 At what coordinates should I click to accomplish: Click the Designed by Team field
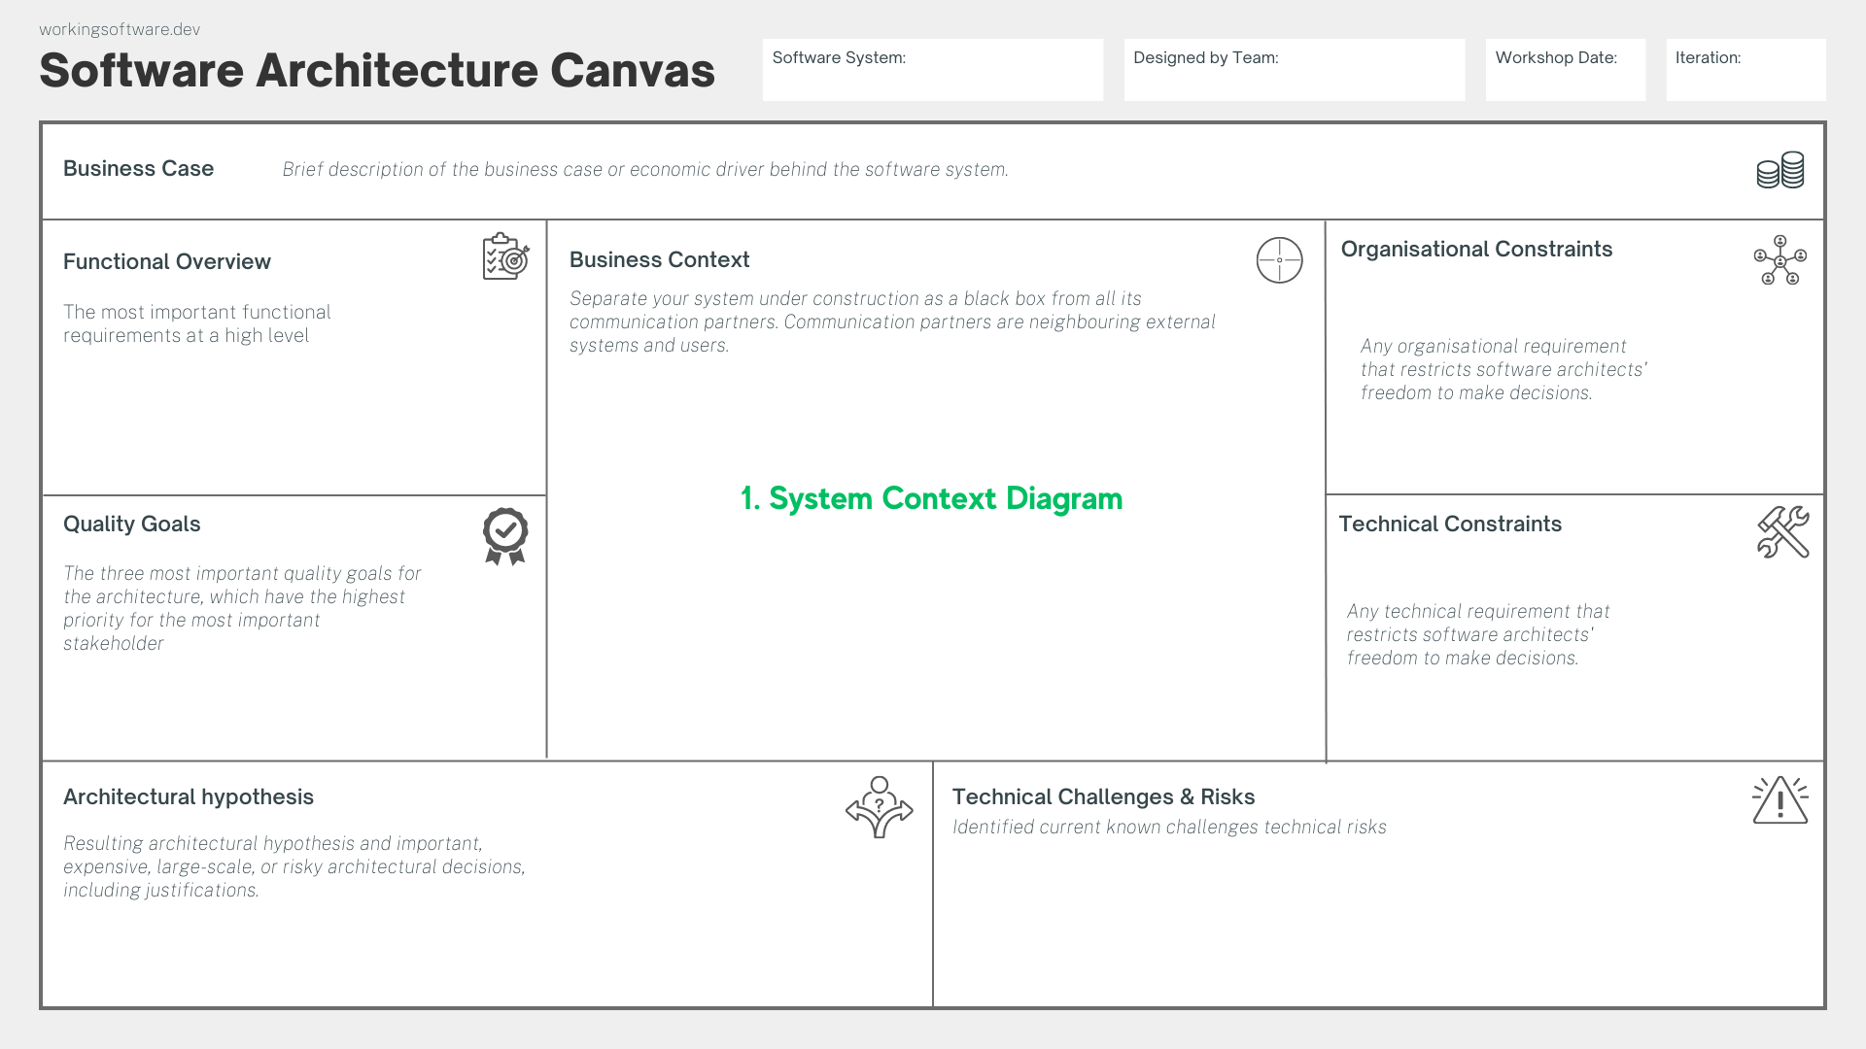click(x=1294, y=70)
